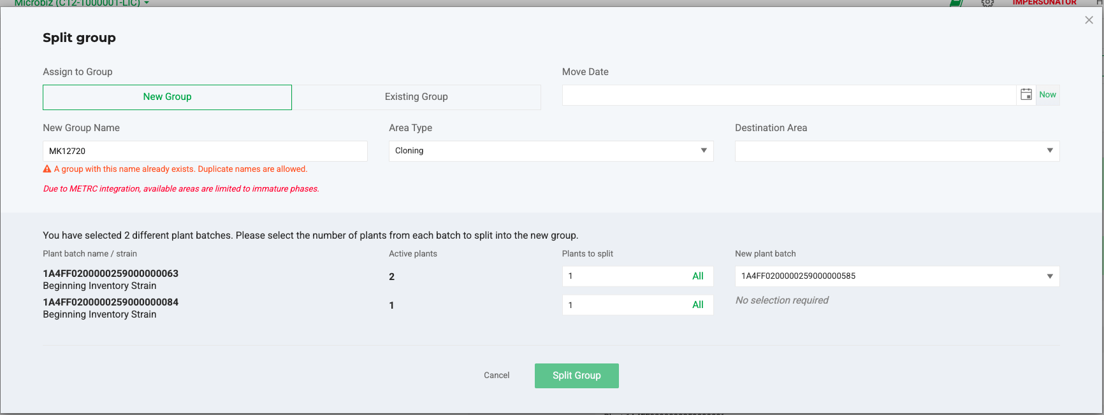Edit plants to split for batch 0063

[621, 276]
